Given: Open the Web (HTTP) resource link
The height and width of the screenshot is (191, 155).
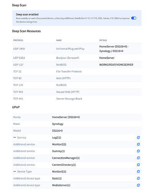Looking at the screenshot, I should pos(64,78).
